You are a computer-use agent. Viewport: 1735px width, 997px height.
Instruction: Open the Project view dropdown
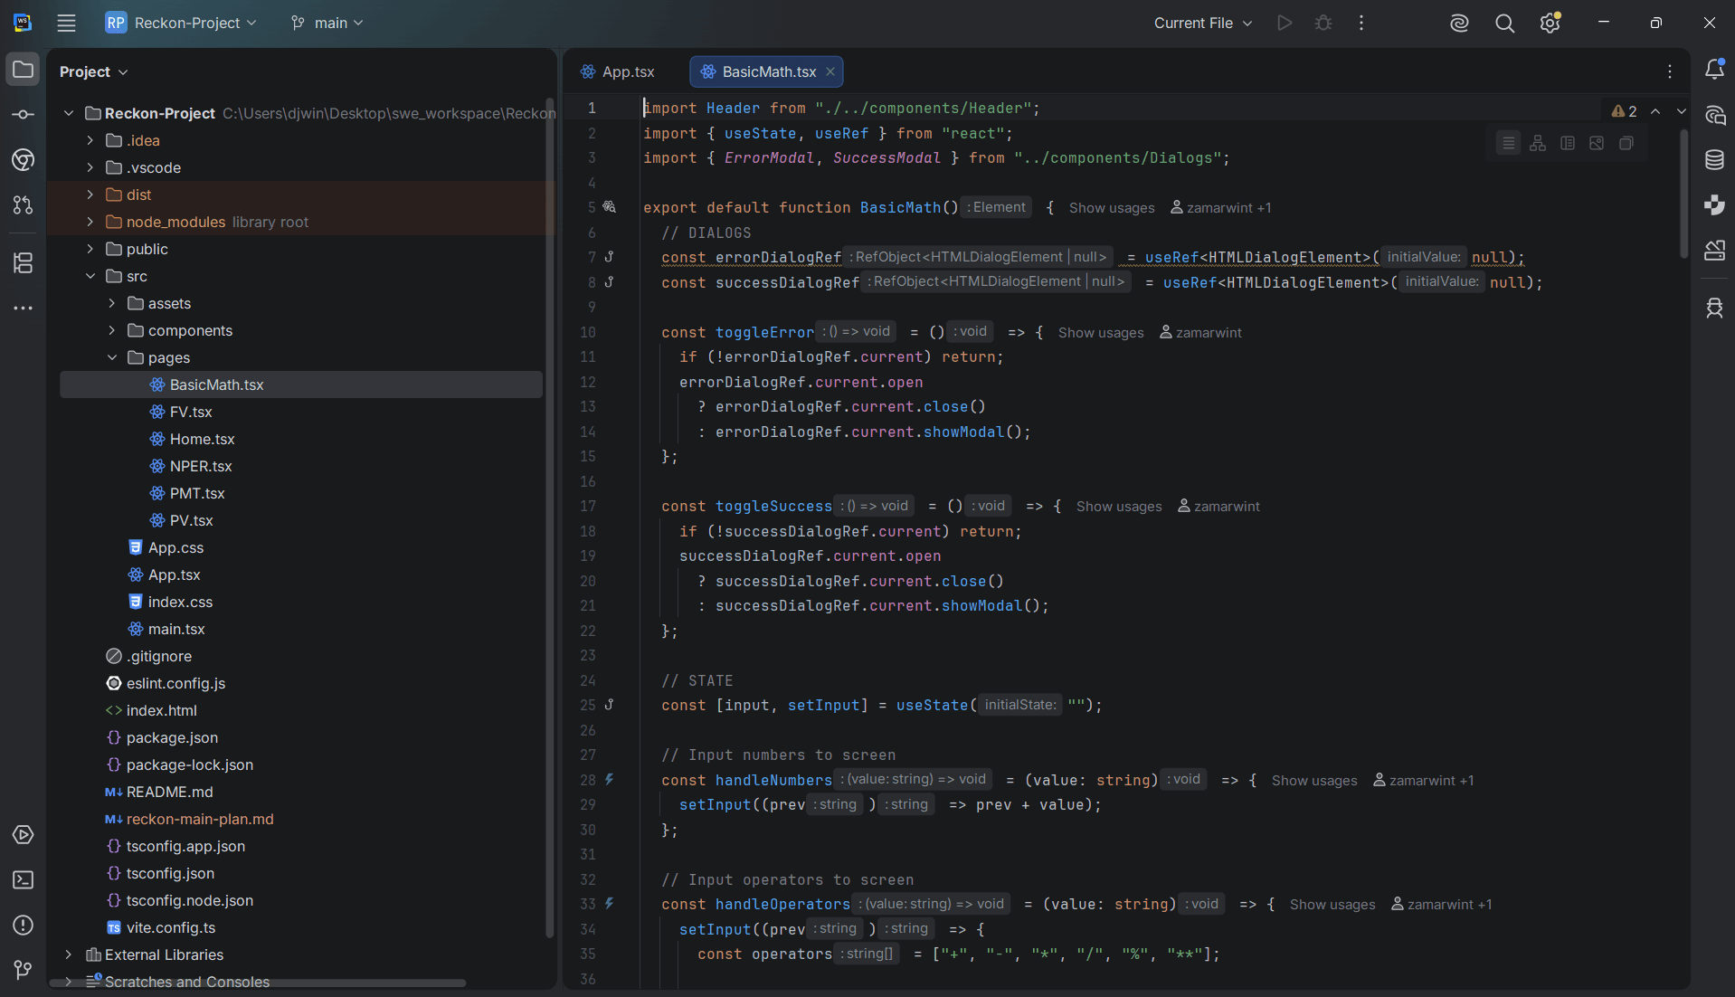point(93,71)
